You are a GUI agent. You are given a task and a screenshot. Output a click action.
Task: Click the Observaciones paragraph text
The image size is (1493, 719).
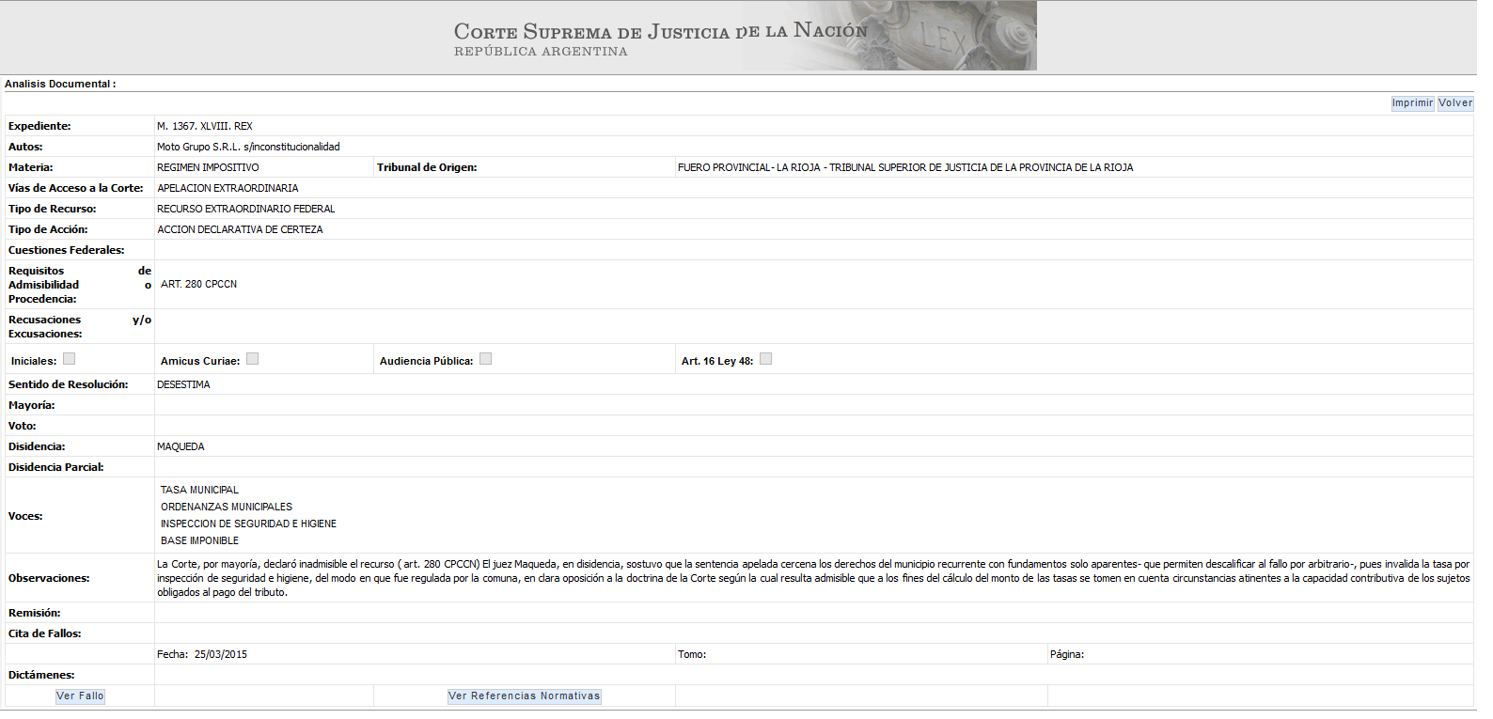812,578
